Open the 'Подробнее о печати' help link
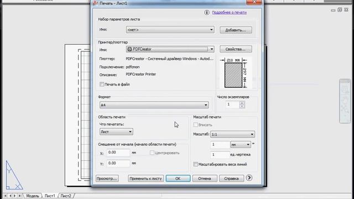This screenshot has height=199, width=354. (x=229, y=12)
